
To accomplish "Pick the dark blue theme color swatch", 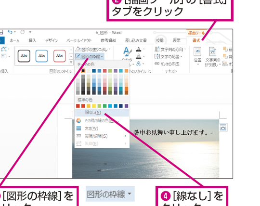I will coord(94,71).
